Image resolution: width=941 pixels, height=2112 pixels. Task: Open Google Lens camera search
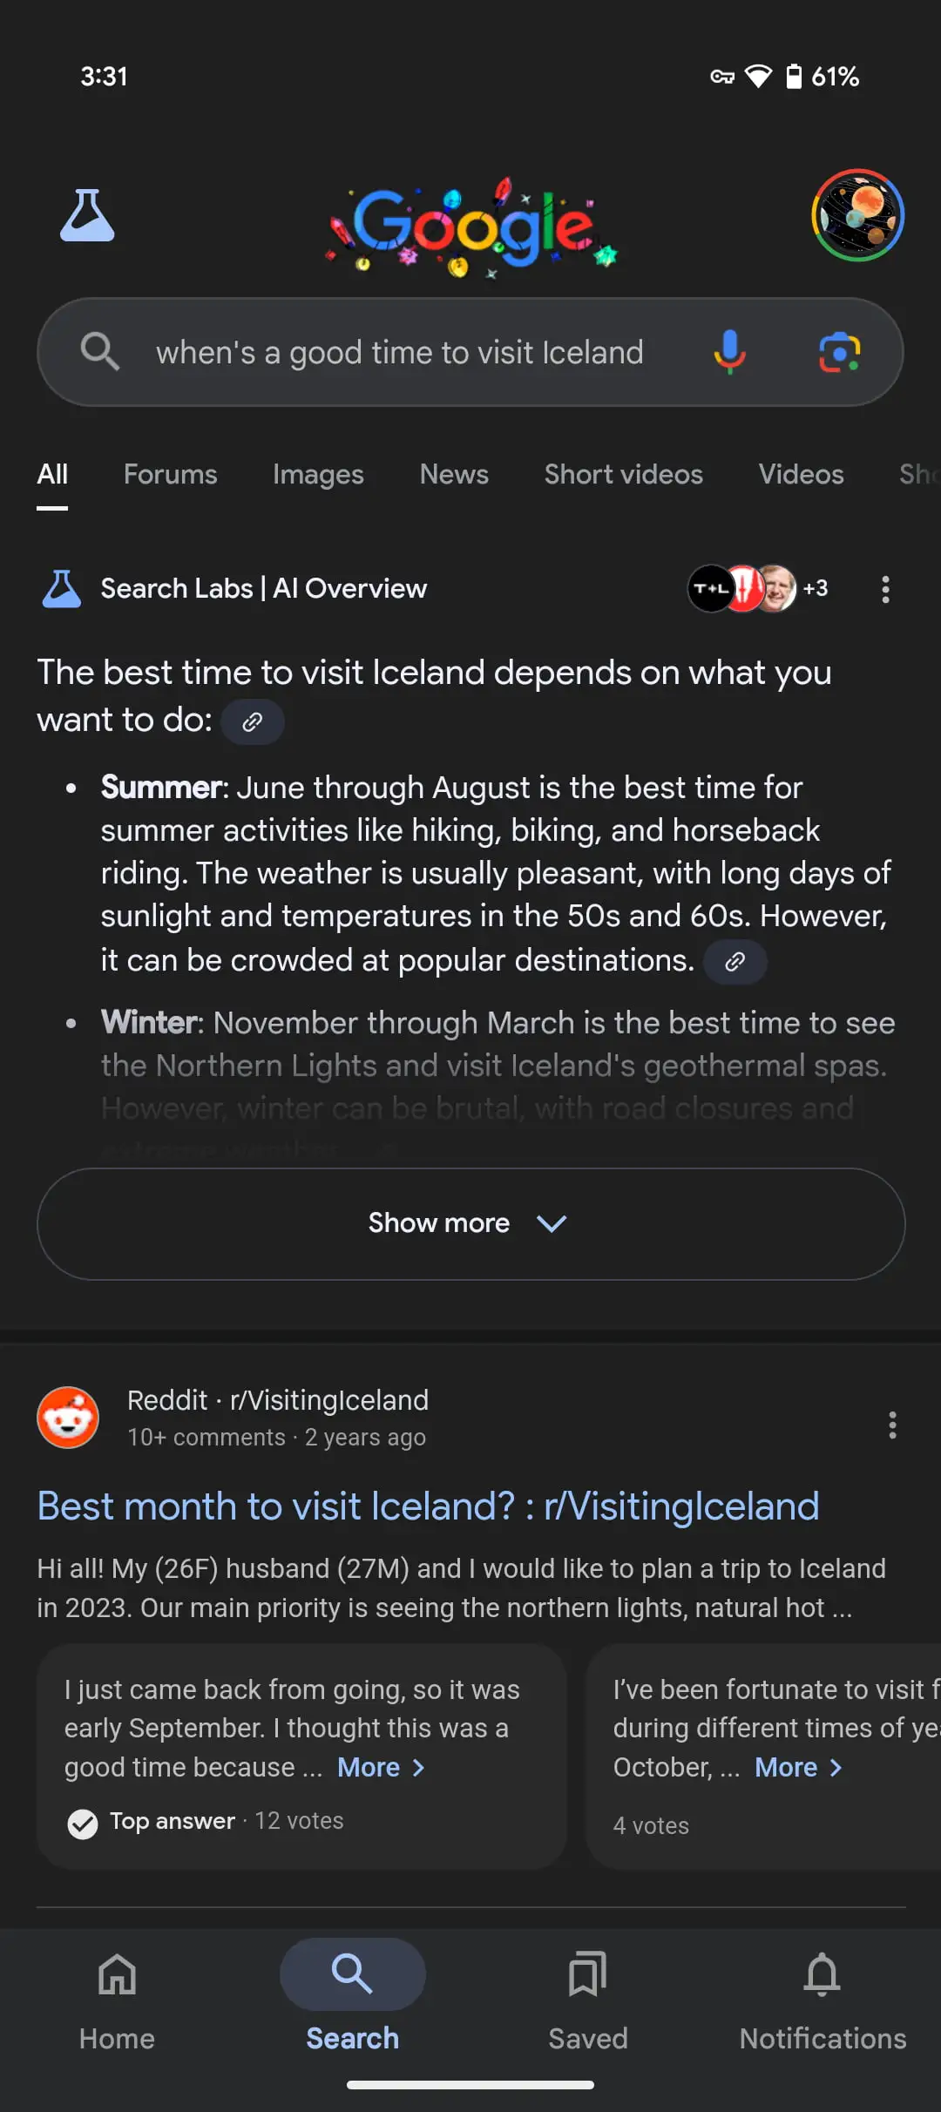click(x=839, y=352)
